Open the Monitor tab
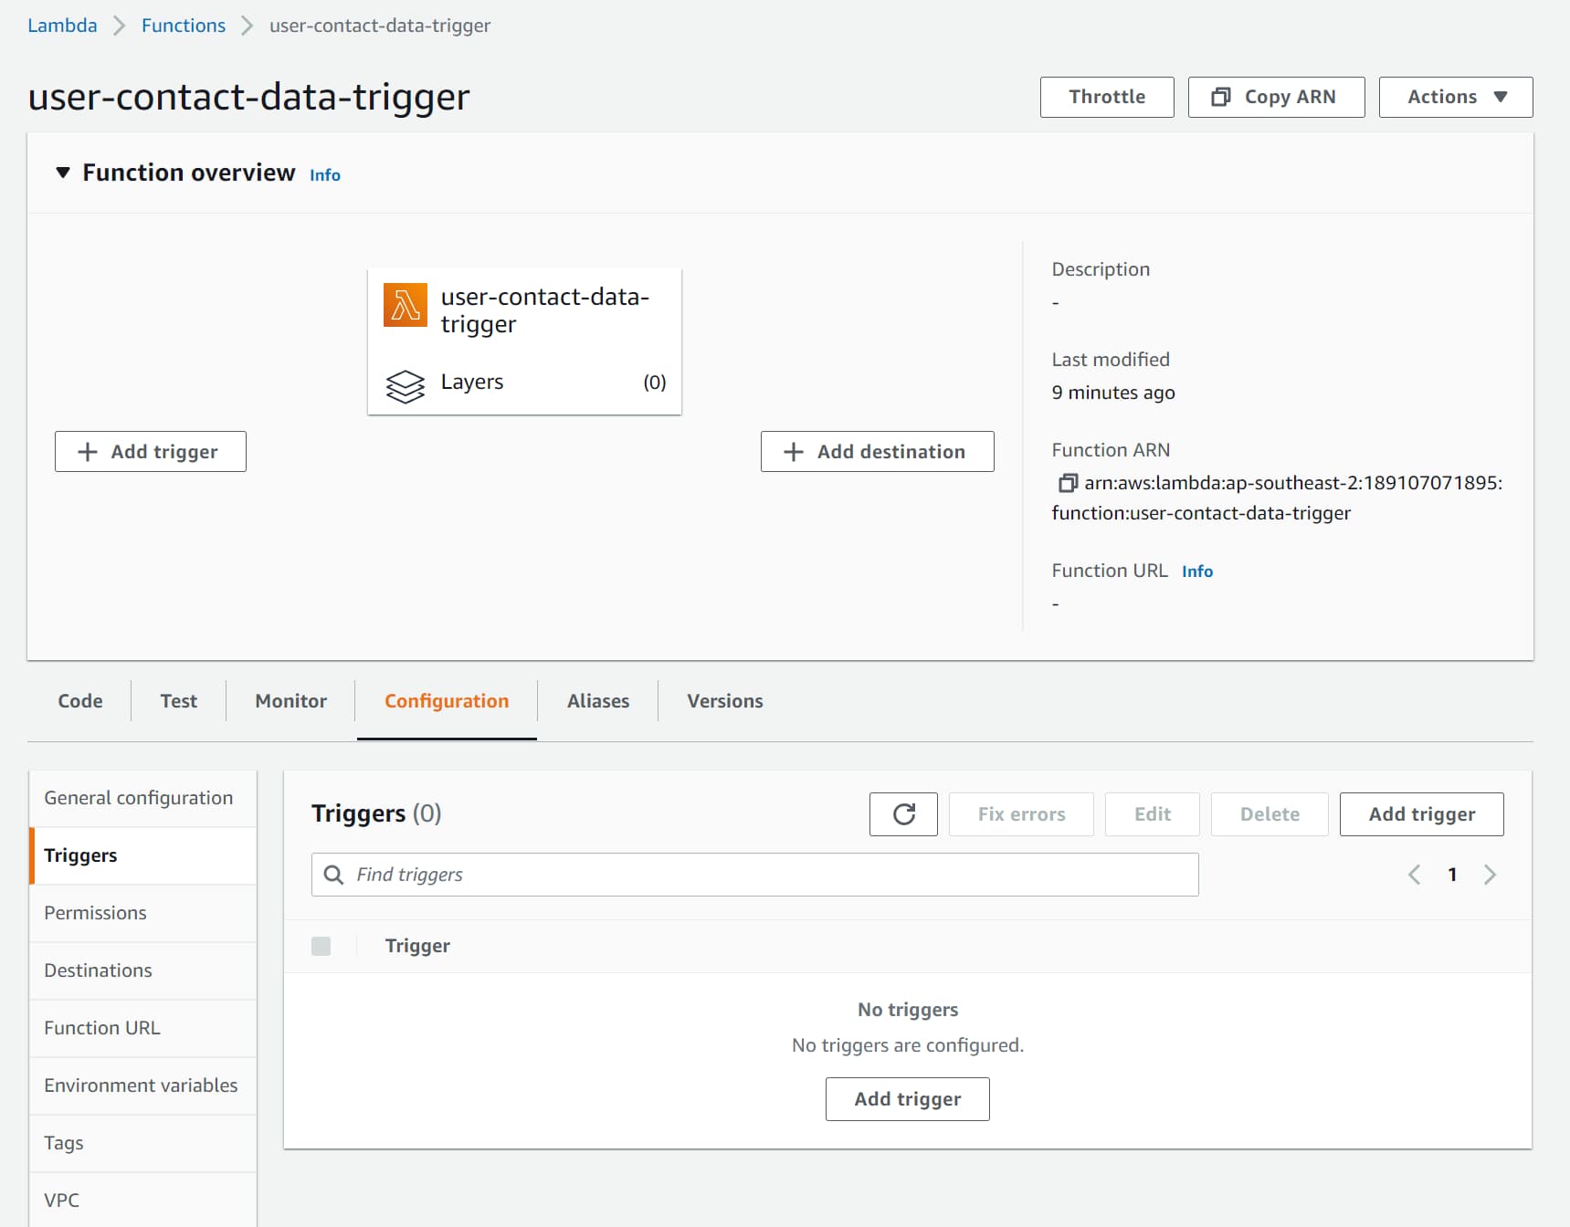1570x1227 pixels. click(290, 701)
